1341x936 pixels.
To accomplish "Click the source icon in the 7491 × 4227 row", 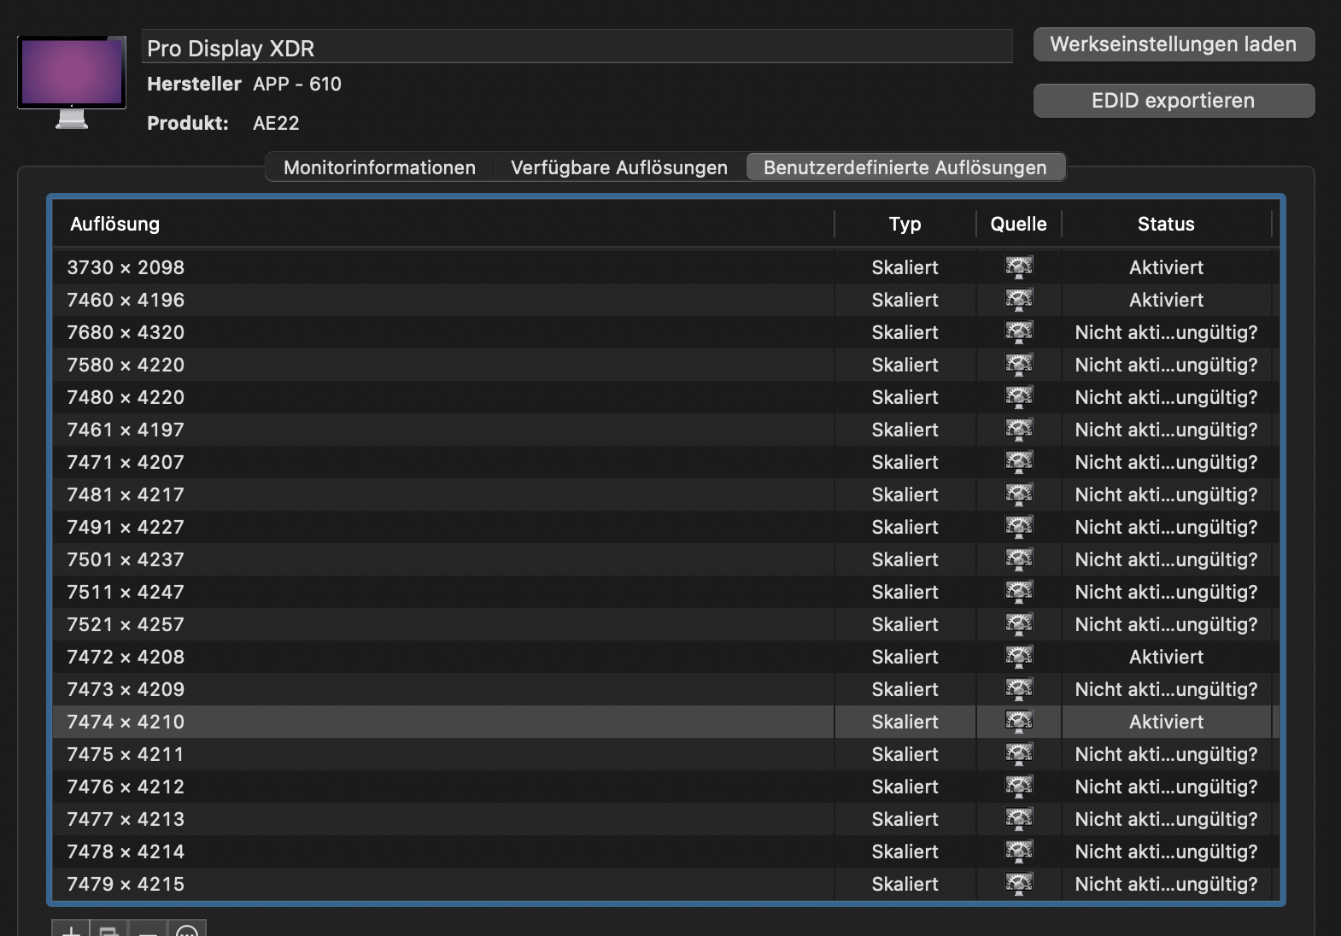I will pos(1019,527).
